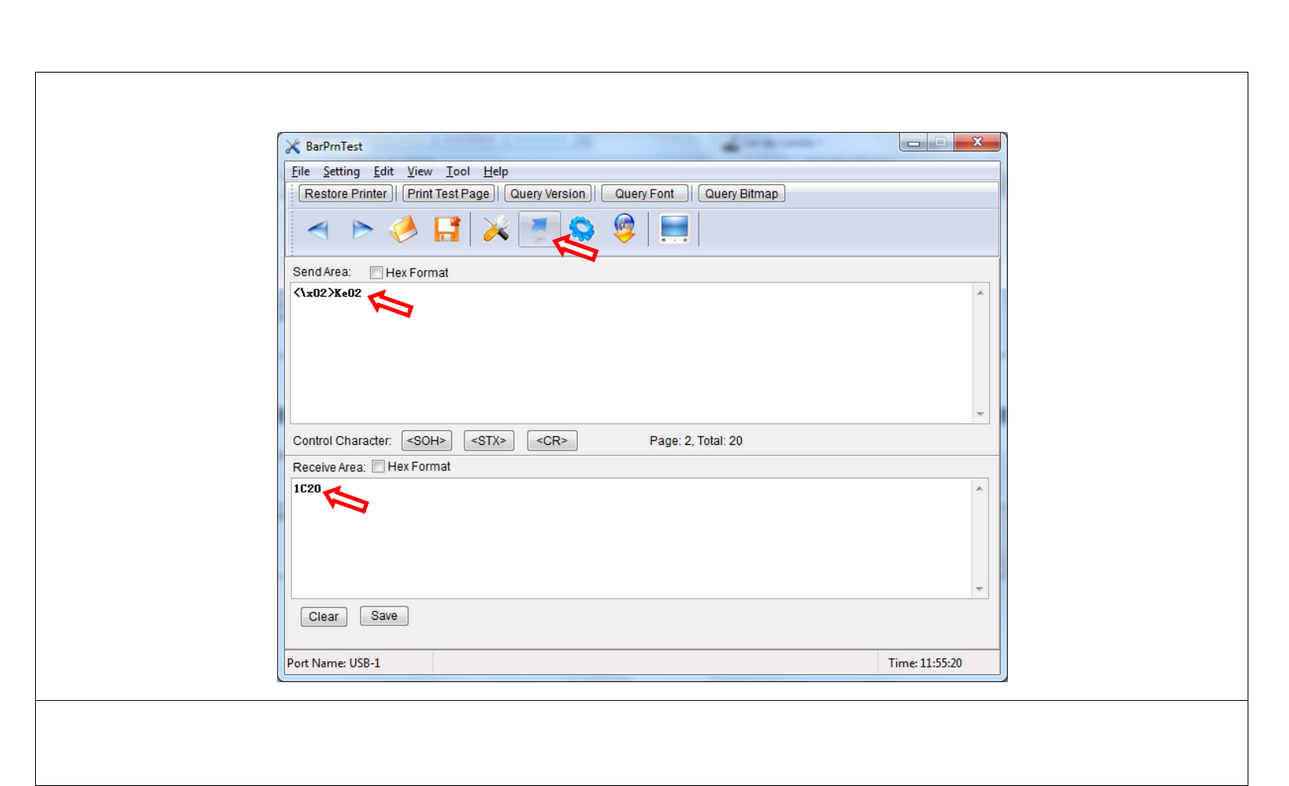Viewport: 1289px width, 786px height.
Task: Click the blue right arrow next-page icon
Action: pos(361,229)
